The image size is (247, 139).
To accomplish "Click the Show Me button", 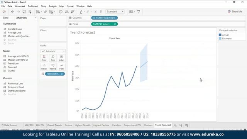I will (235, 12).
